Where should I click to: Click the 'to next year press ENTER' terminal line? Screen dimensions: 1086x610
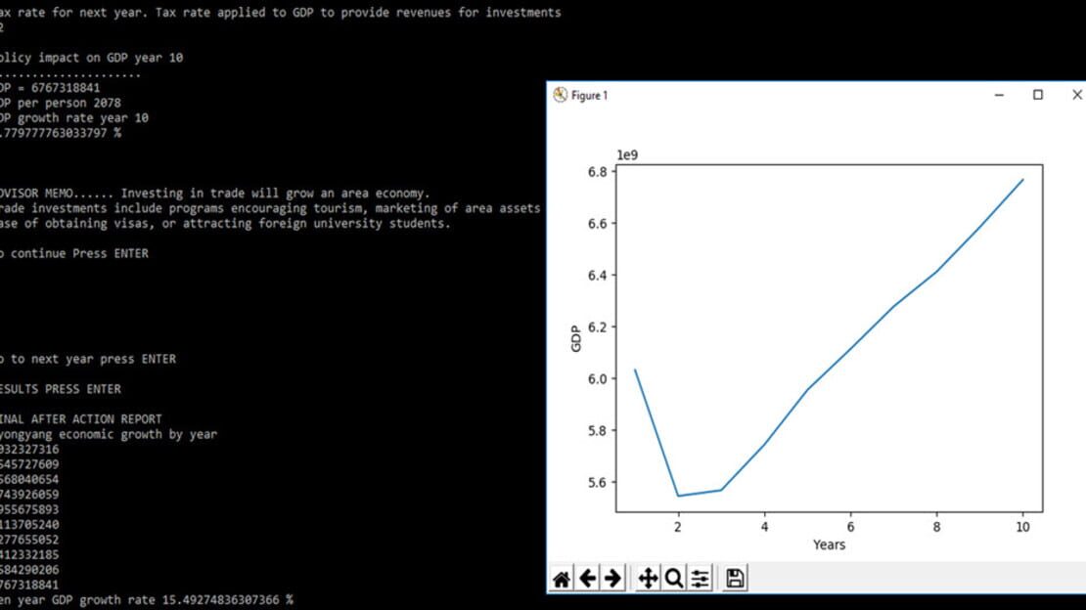click(x=88, y=360)
